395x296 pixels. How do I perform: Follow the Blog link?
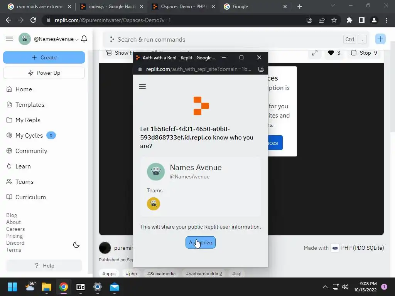[x=12, y=215]
